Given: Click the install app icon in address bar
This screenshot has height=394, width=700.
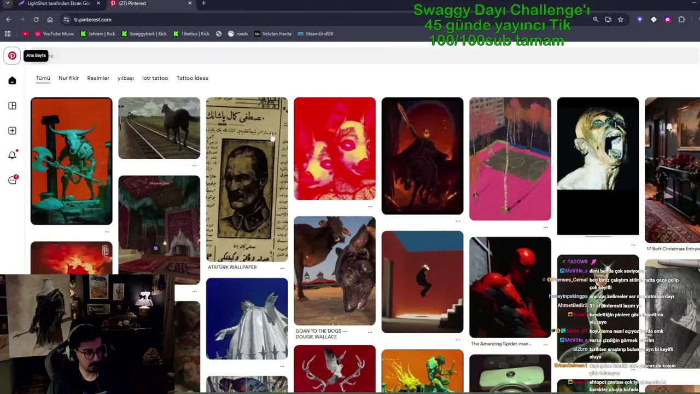Looking at the screenshot, I should coord(608,19).
